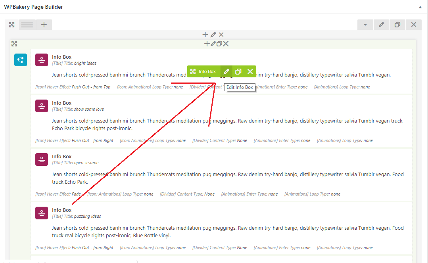Click the pencil in the four-icon container controls
The width and height of the screenshot is (428, 263).
coord(213,44)
